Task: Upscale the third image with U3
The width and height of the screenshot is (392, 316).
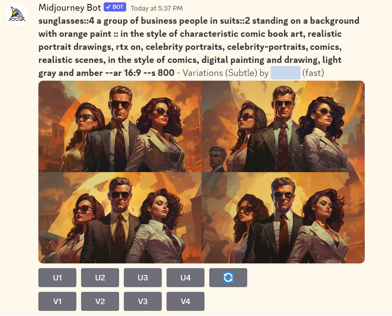Action: point(143,278)
